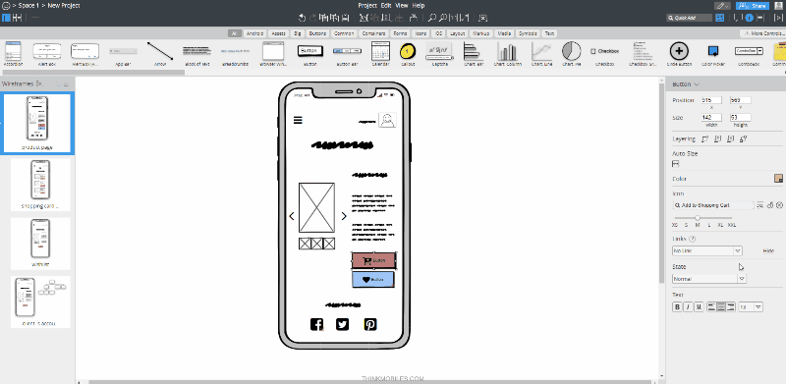The image size is (786, 384).
Task: Click the hamburger menu icon in the mockup
Action: pos(298,120)
